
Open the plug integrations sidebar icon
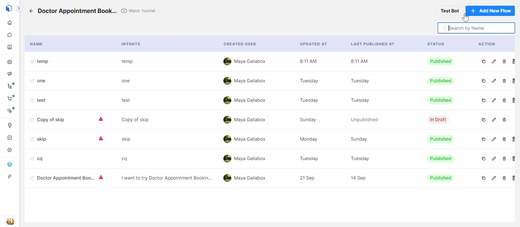tap(10, 125)
